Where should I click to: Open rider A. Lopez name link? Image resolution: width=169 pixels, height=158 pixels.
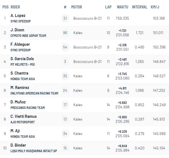18,16
